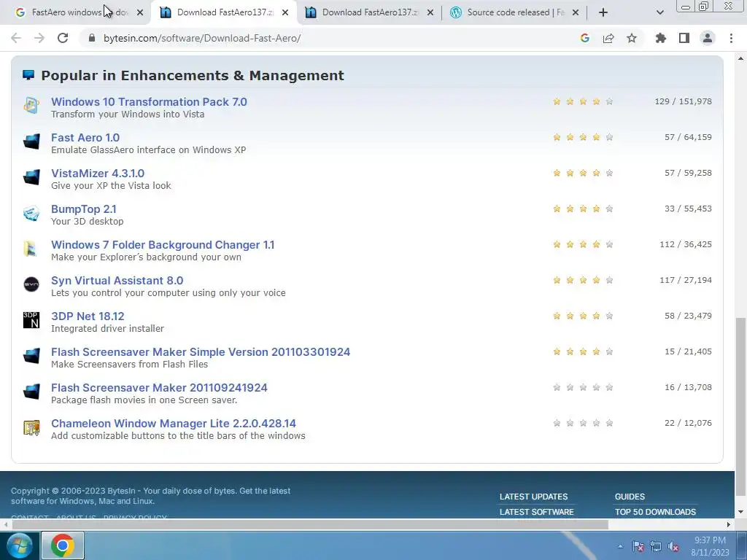Click the browser back arrow

[x=16, y=38]
